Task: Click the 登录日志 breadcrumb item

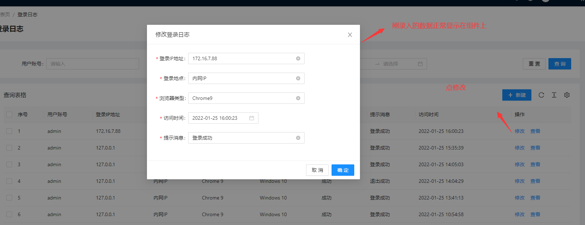Action: [x=27, y=15]
